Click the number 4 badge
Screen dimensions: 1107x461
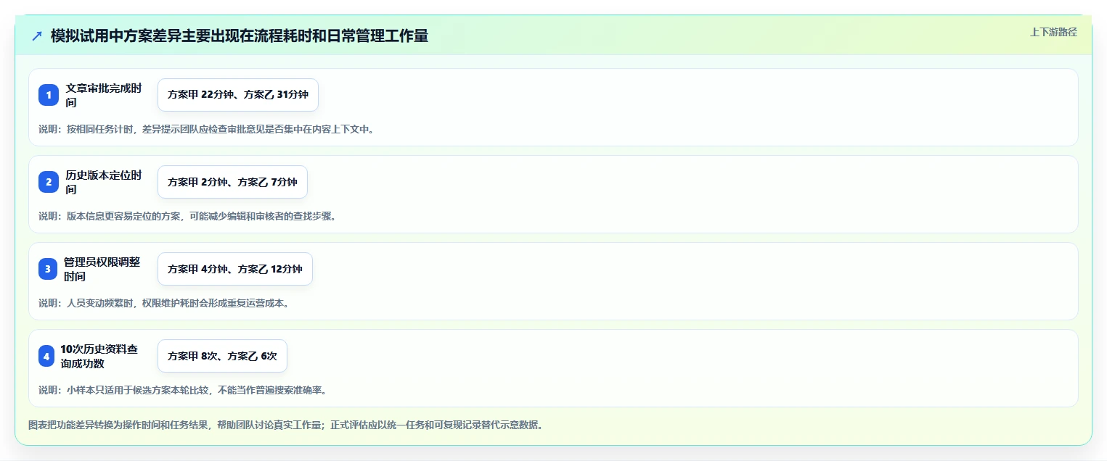coord(46,356)
